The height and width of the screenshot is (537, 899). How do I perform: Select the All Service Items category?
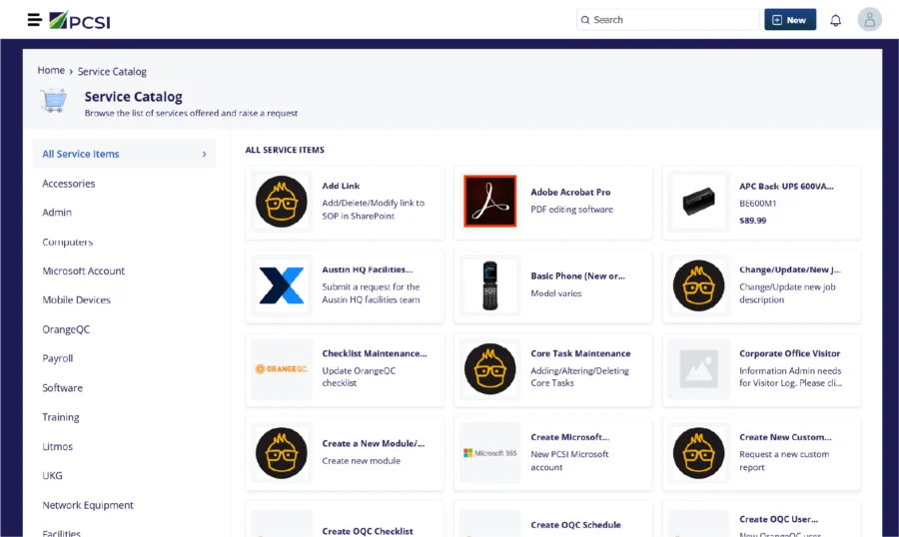[x=124, y=154]
